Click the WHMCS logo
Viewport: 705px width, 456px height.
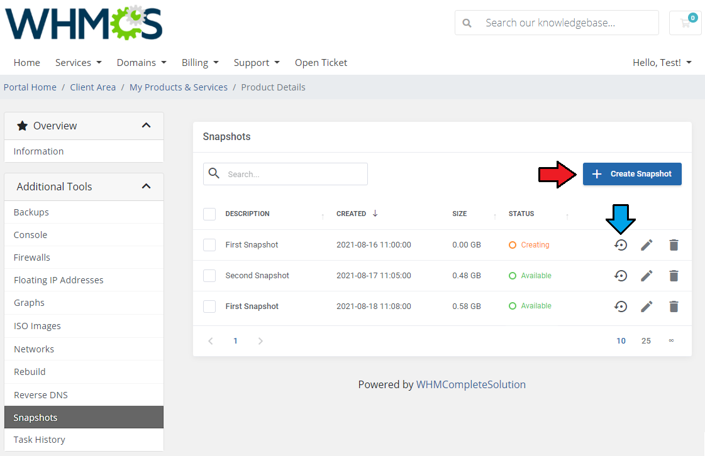point(84,23)
